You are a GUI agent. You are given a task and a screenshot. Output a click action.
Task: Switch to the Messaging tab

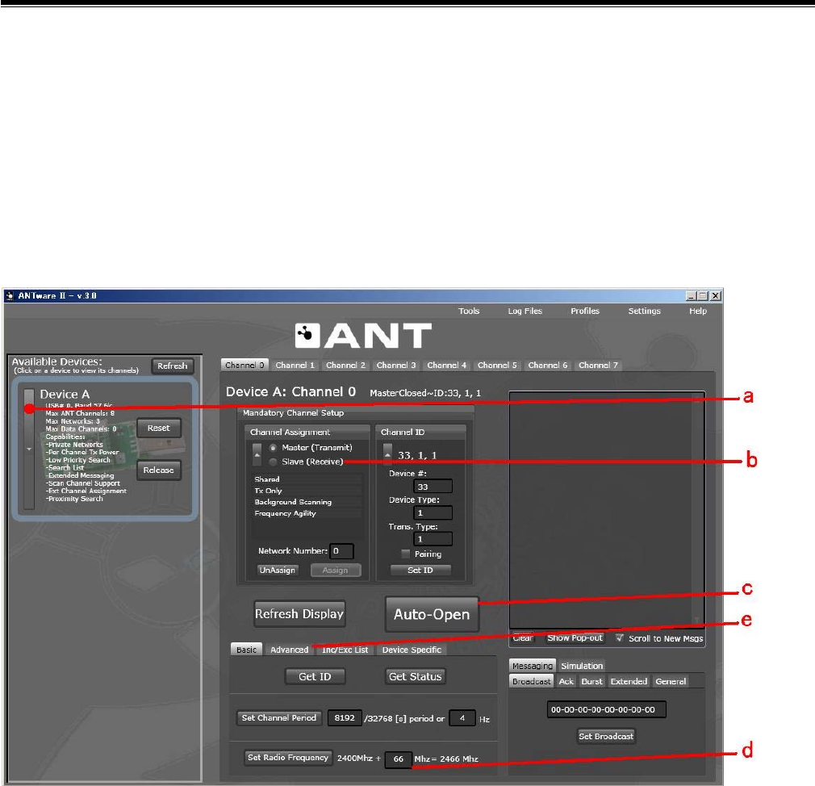point(533,666)
